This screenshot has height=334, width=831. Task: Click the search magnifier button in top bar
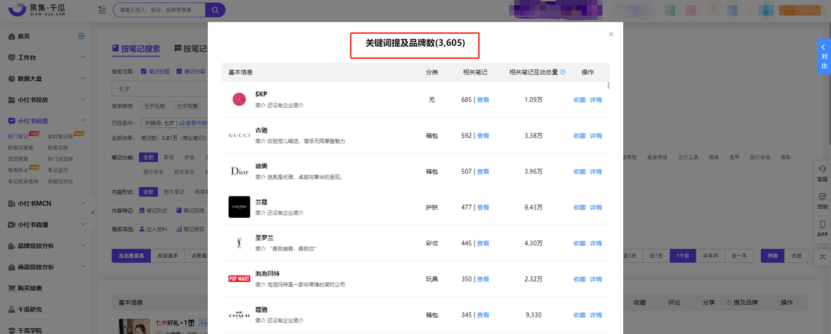[215, 10]
